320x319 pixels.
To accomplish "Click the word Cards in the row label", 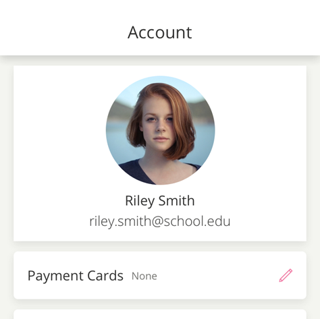I will tap(105, 276).
